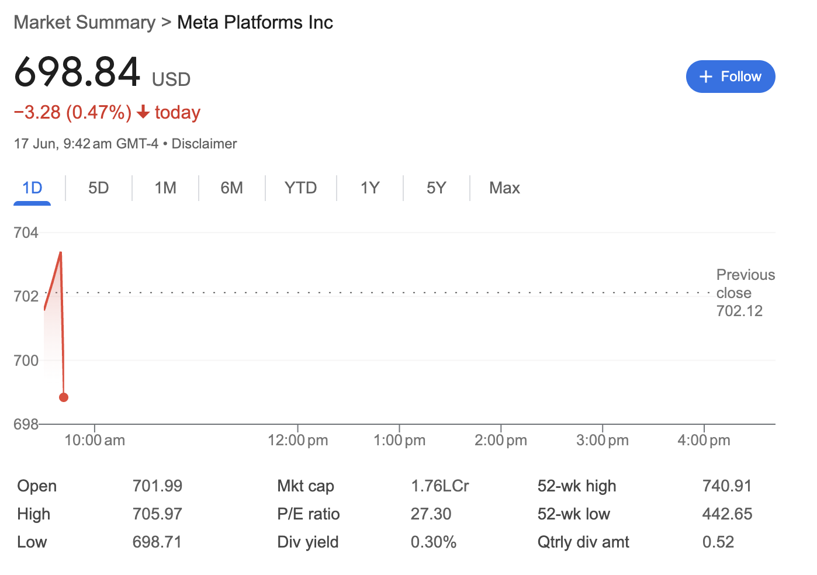
Task: Click the 2:00 pm axis label
Action: coord(501,440)
